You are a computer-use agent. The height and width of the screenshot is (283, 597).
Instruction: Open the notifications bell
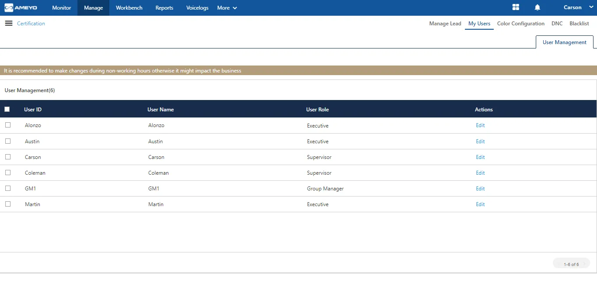538,7
